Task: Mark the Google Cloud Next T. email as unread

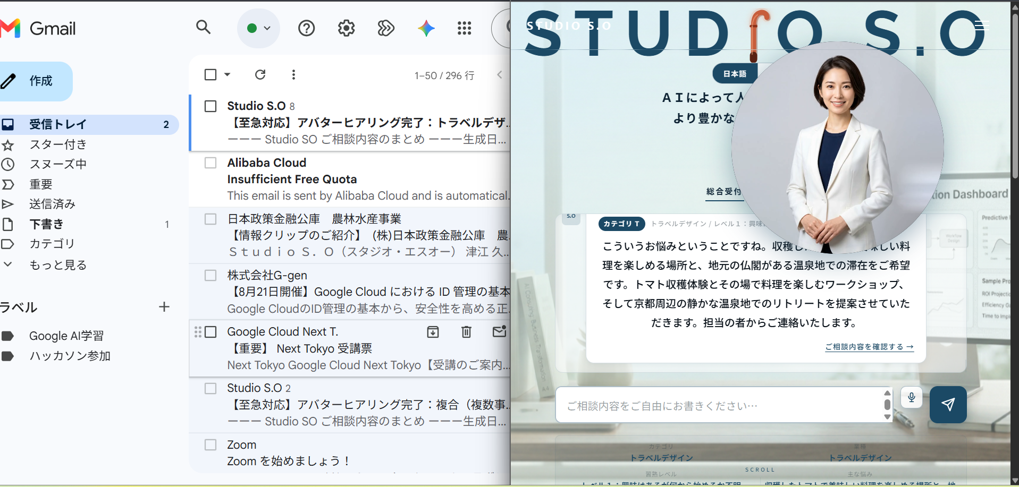Action: tap(499, 332)
